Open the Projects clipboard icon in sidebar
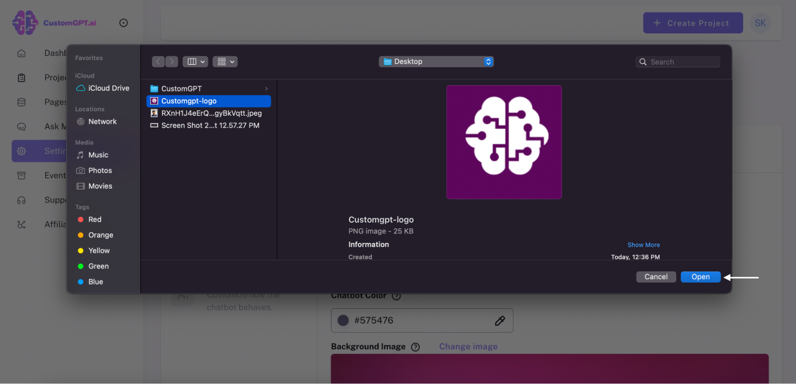This screenshot has width=796, height=384. (22, 78)
